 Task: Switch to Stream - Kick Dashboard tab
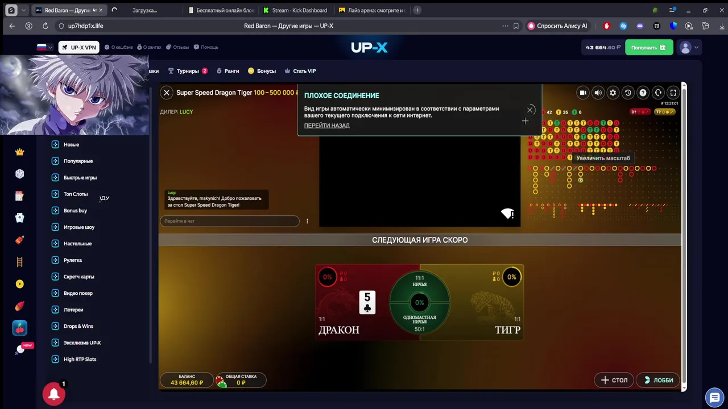coord(295,10)
